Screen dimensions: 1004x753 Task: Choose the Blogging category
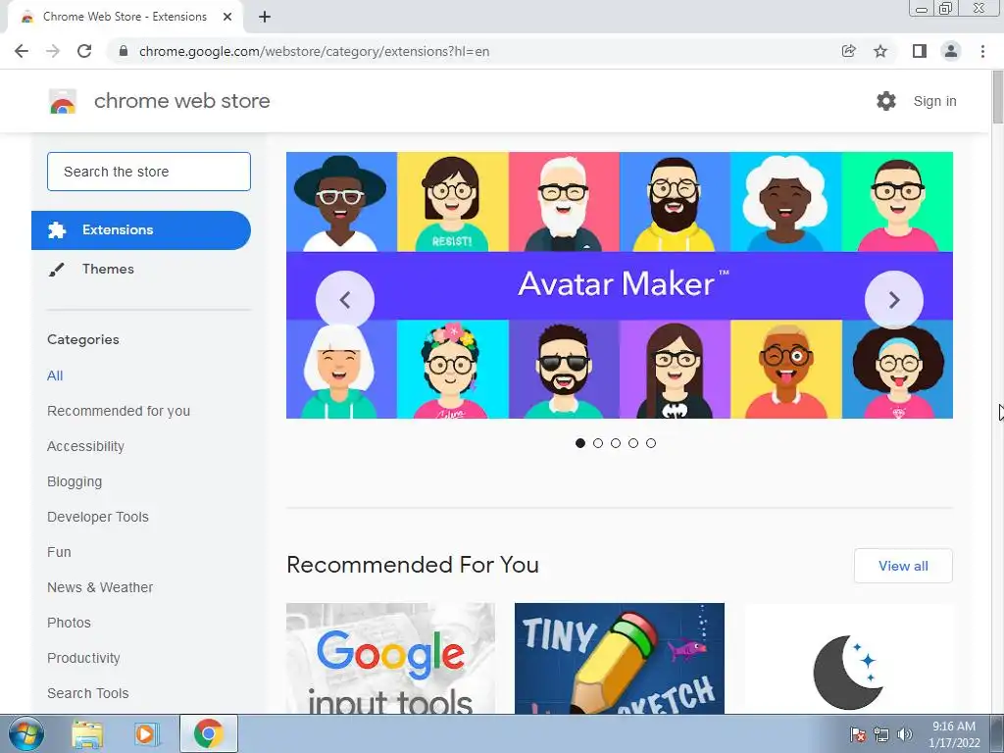tap(75, 481)
